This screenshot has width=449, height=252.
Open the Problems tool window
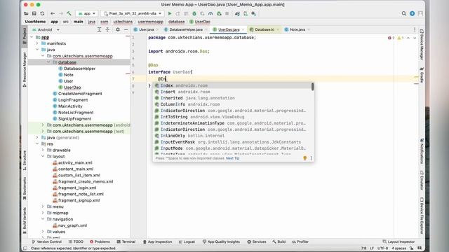[x=100, y=241]
